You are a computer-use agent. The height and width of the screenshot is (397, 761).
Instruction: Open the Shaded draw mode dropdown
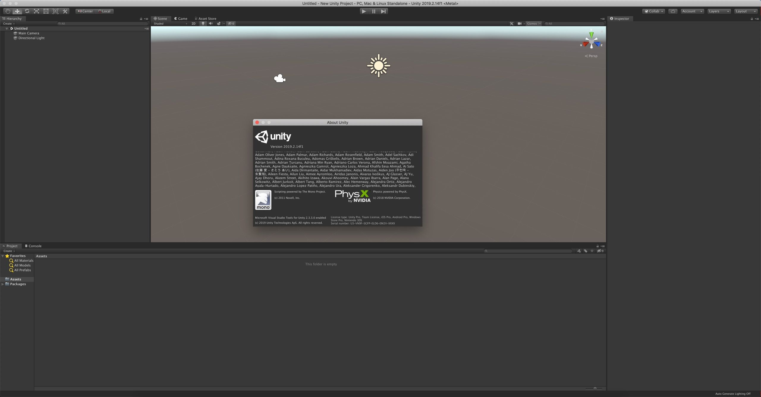pyautogui.click(x=170, y=23)
